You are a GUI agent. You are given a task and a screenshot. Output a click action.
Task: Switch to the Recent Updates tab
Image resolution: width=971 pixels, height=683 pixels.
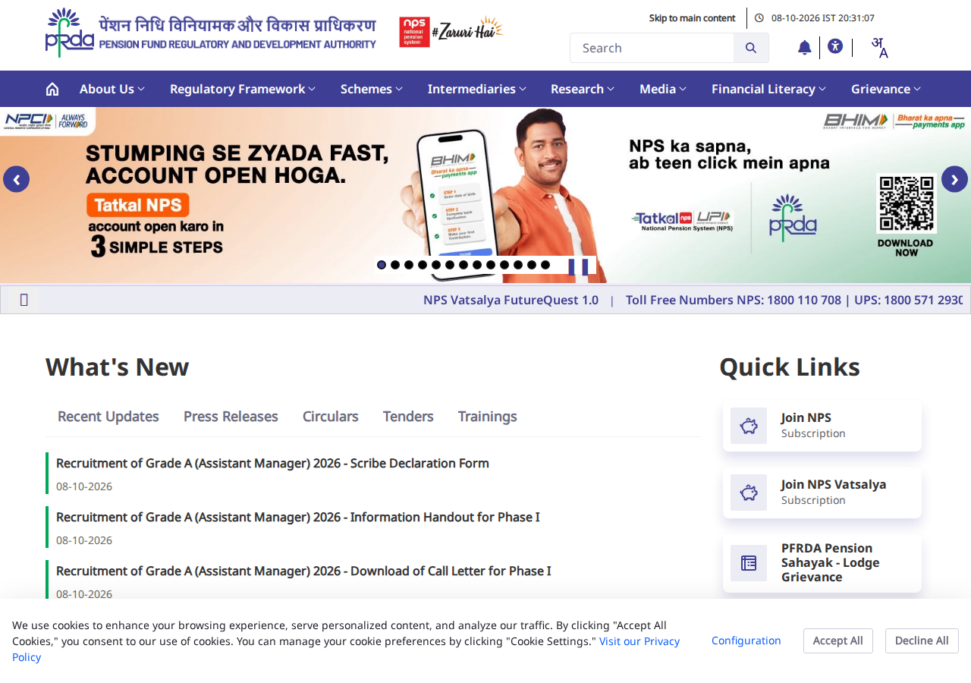(x=108, y=416)
